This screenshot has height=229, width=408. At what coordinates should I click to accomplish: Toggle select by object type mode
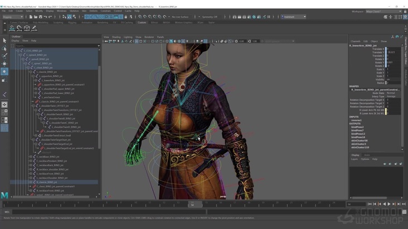pyautogui.click(x=69, y=17)
